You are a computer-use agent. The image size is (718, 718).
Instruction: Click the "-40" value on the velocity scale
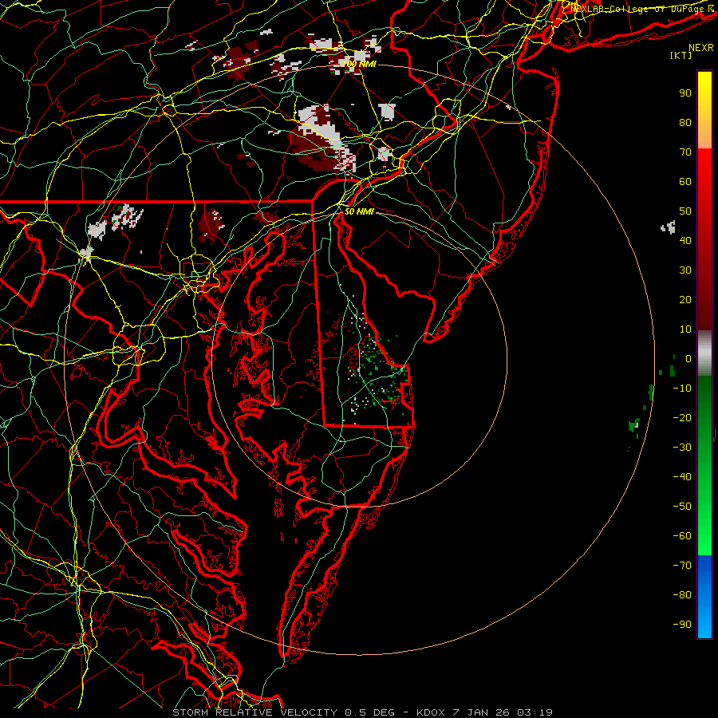pos(682,477)
